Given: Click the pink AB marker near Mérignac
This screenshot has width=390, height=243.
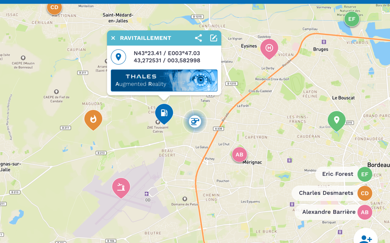Looking at the screenshot, I should [x=239, y=155].
